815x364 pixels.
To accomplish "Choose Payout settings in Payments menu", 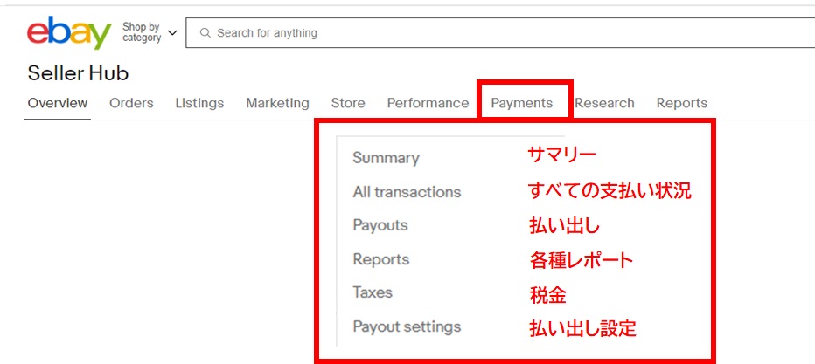I will pos(407,327).
